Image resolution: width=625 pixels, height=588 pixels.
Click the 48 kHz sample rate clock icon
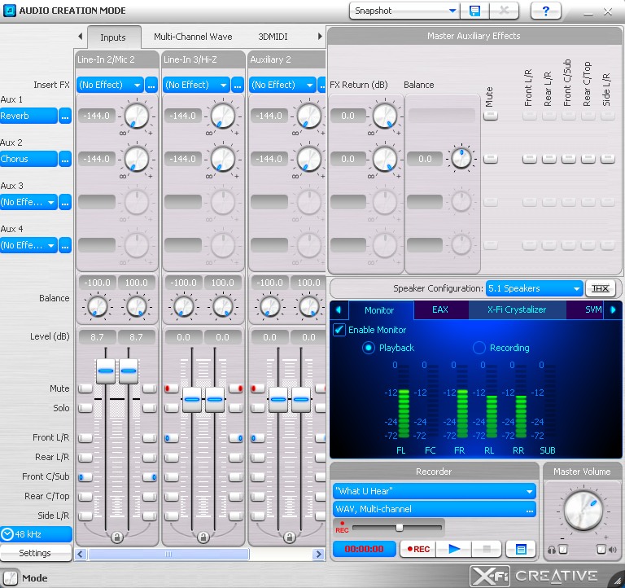coord(7,534)
